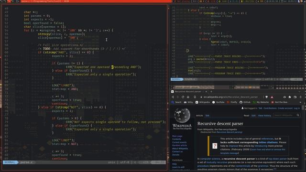Image resolution: width=306 pixels, height=172 pixels.
Task: Open Brave shields icon in address bar
Action: (x=267, y=97)
